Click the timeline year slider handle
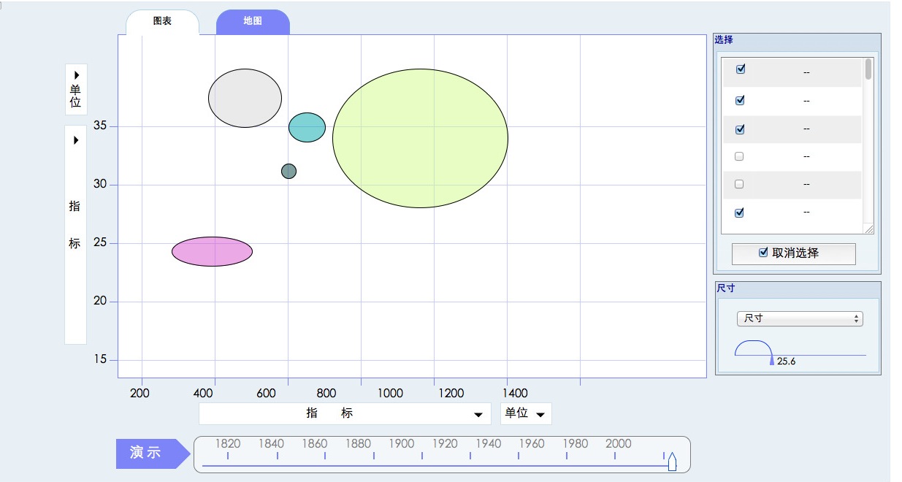Viewport: 902px width, 482px height. pos(673,461)
